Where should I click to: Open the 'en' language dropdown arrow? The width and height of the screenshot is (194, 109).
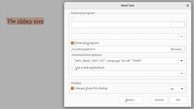pyautogui.click(x=182, y=89)
